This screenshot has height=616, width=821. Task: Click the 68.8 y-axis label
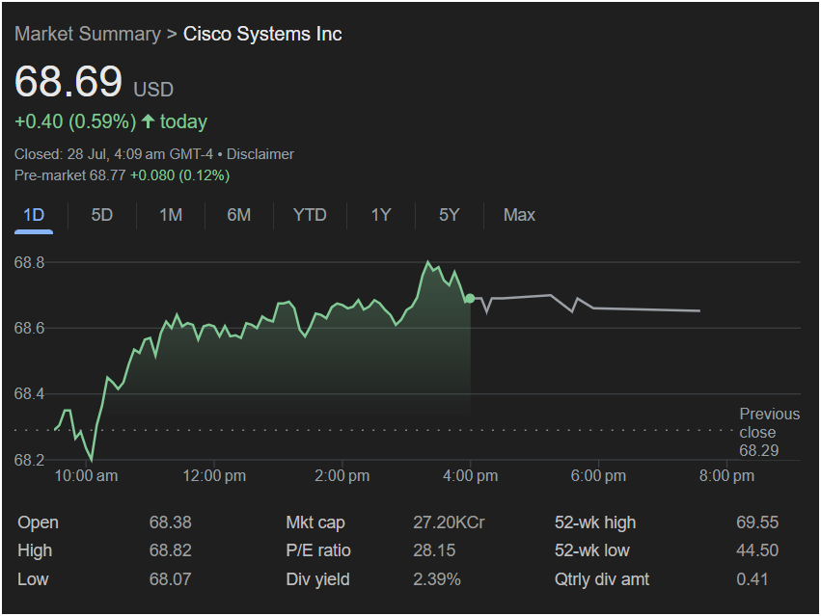coord(29,262)
